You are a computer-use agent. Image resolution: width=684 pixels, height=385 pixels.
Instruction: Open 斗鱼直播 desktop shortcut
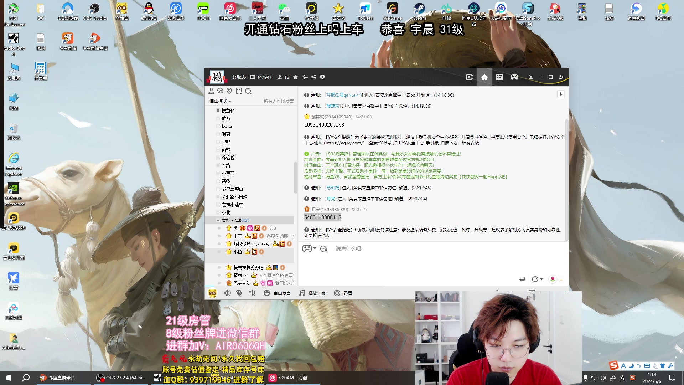[68, 41]
